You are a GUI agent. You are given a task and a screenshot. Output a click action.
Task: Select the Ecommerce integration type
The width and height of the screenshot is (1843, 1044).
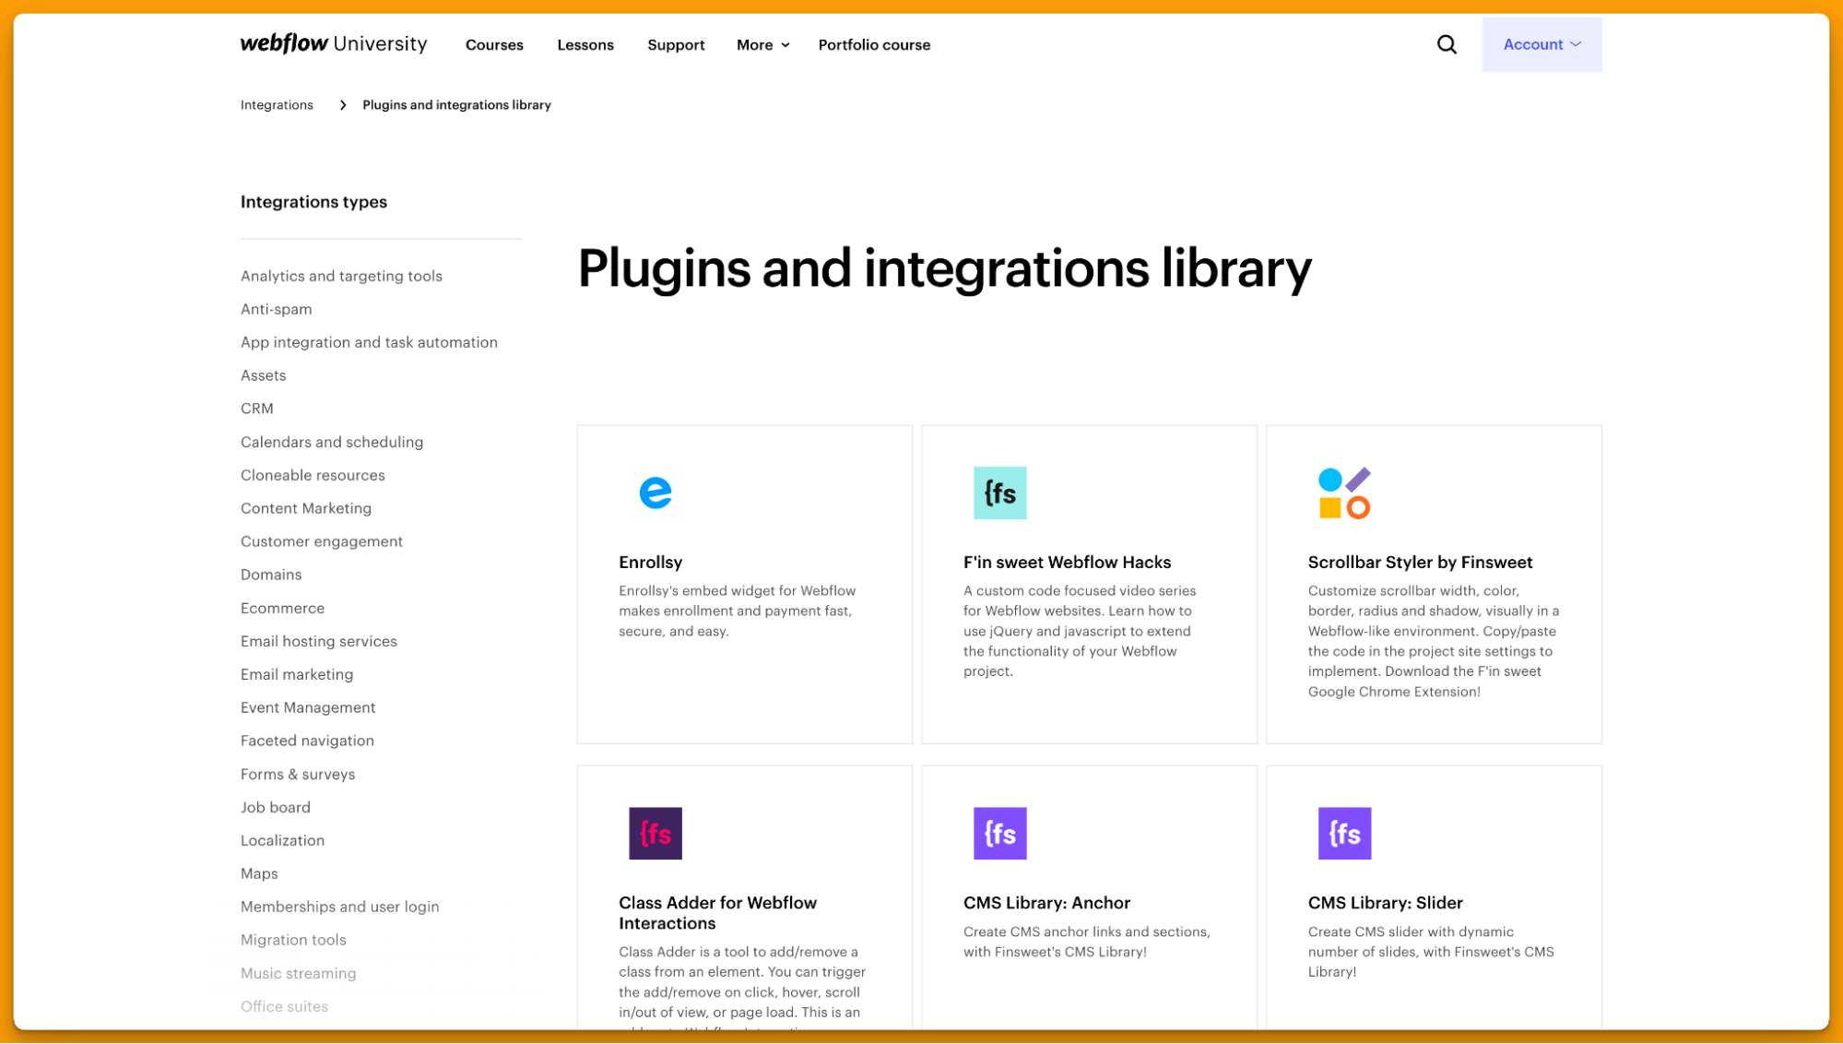pos(282,608)
